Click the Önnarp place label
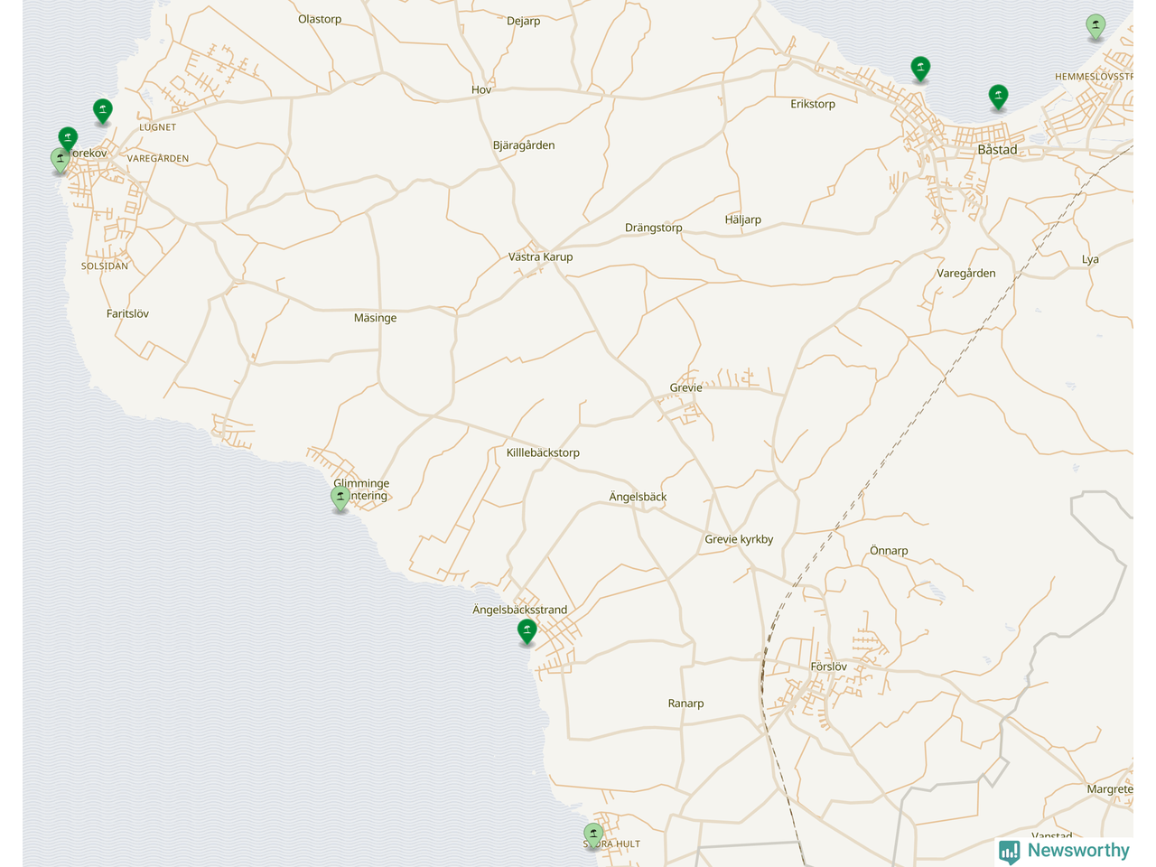Viewport: 1156px width, 867px height. coord(889,550)
